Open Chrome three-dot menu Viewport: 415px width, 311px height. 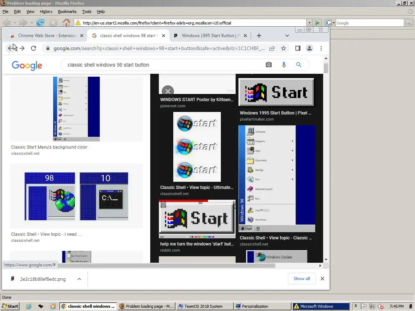(x=321, y=48)
